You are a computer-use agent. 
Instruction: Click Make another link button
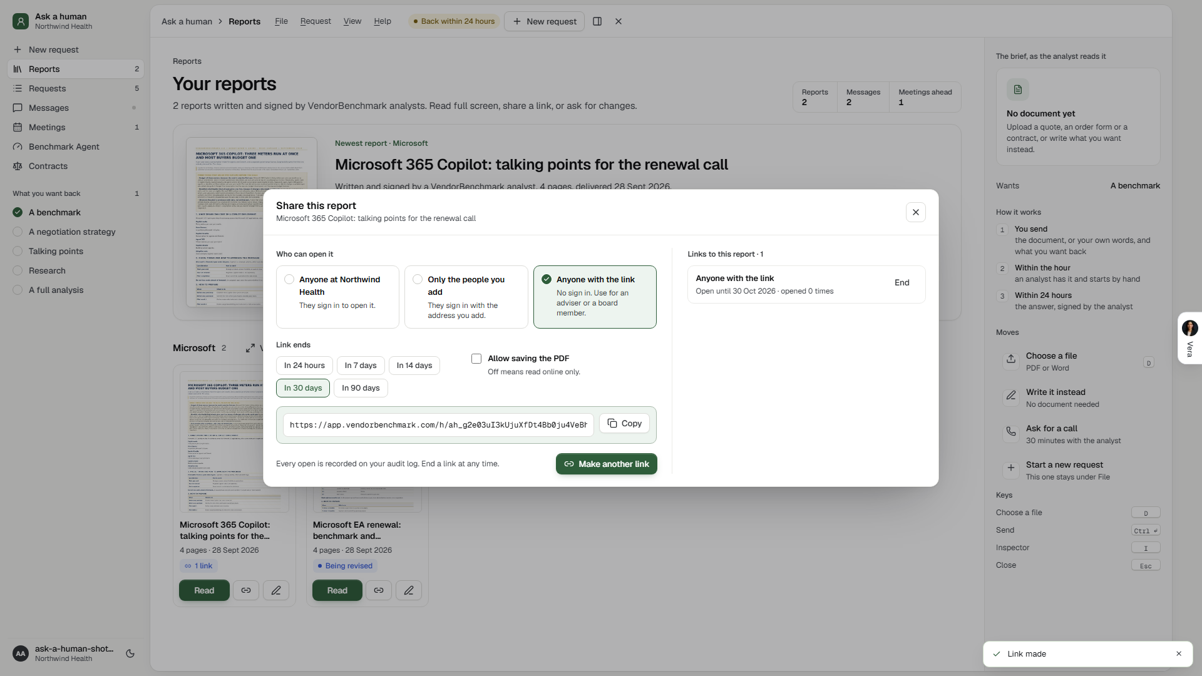coord(606,464)
